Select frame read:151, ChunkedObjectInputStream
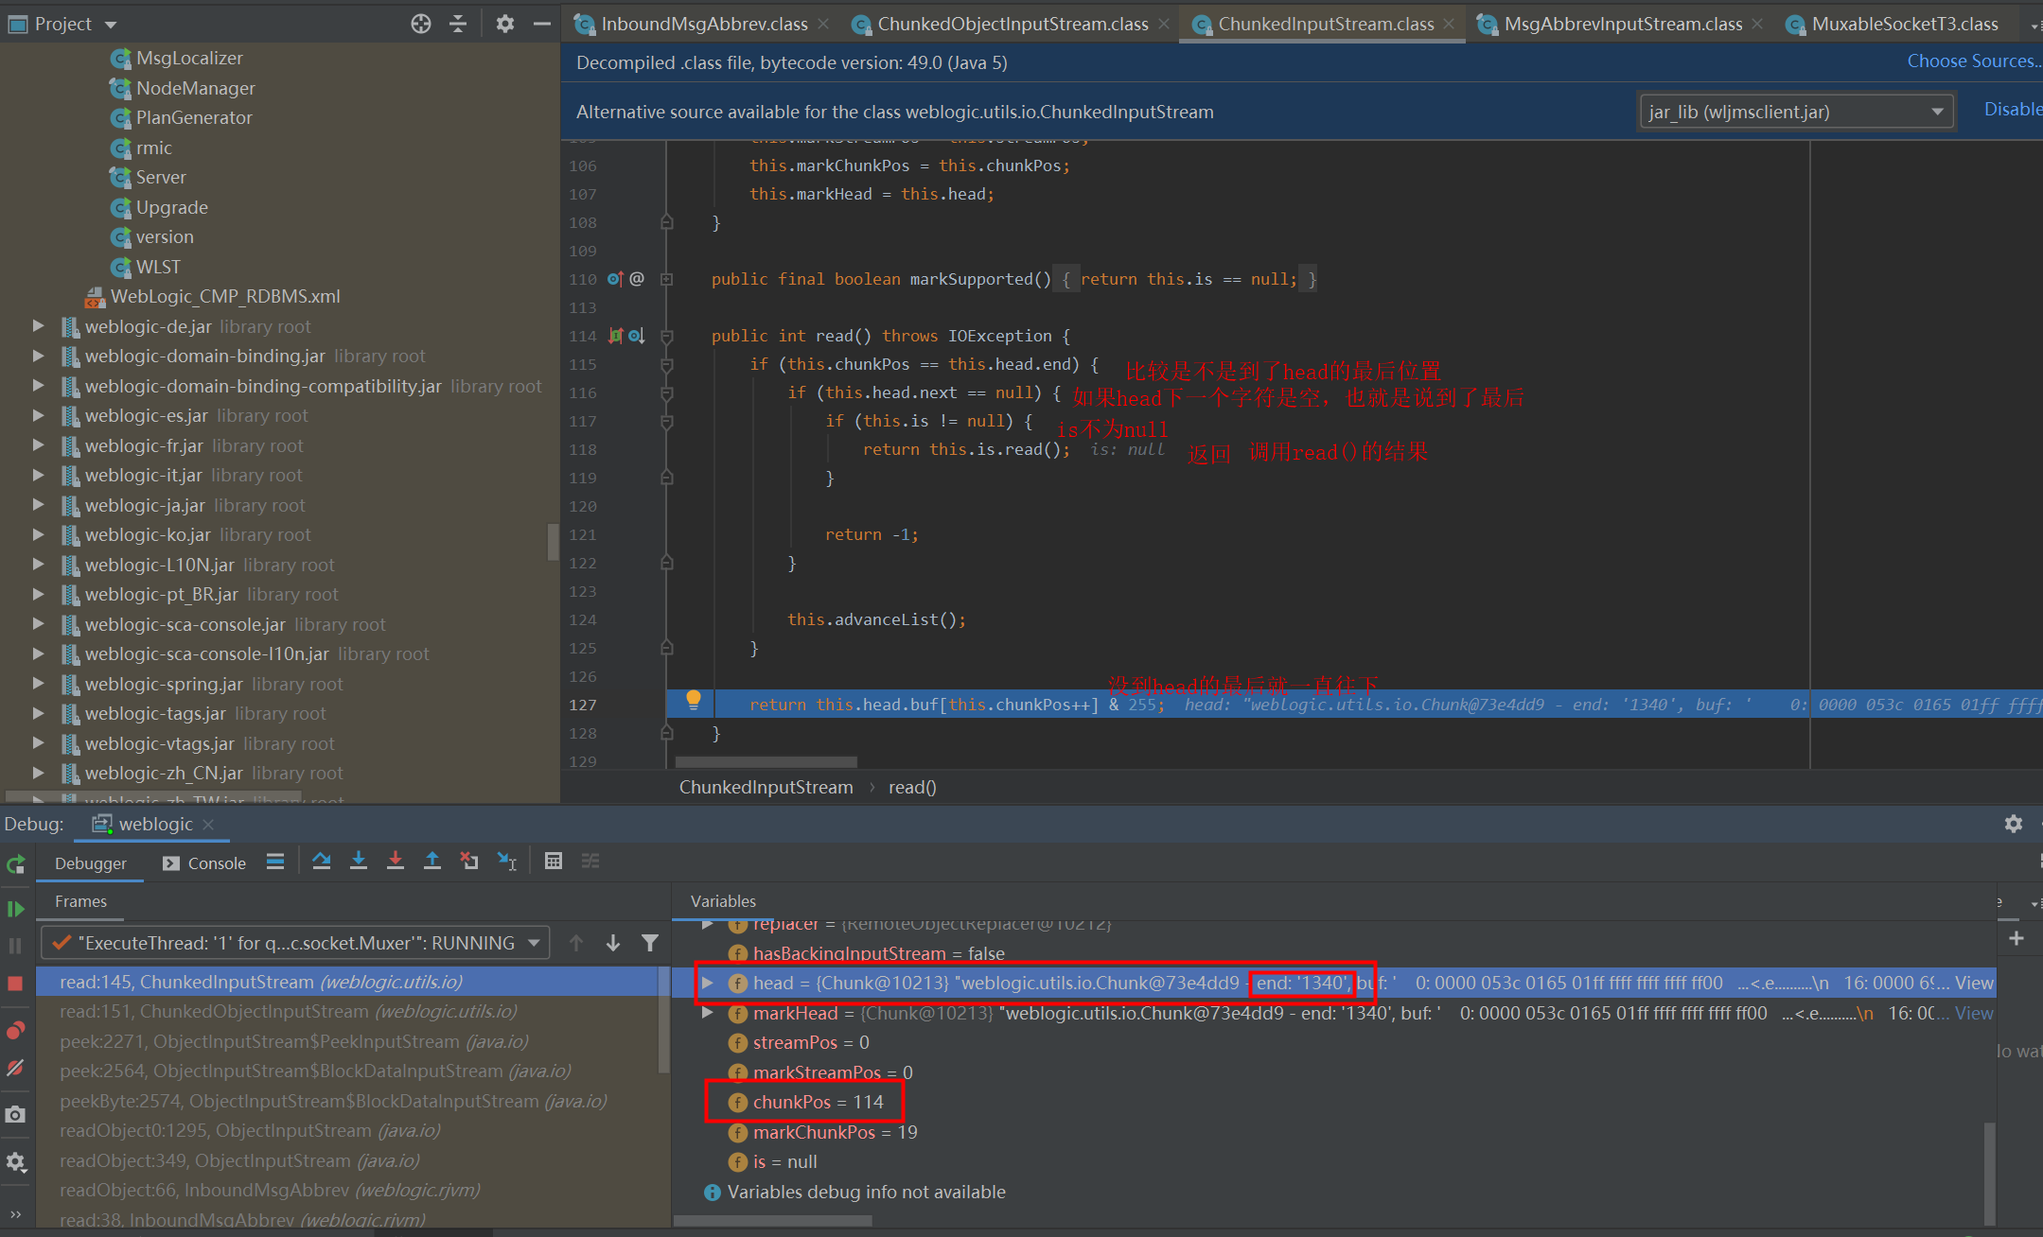 348,1012
